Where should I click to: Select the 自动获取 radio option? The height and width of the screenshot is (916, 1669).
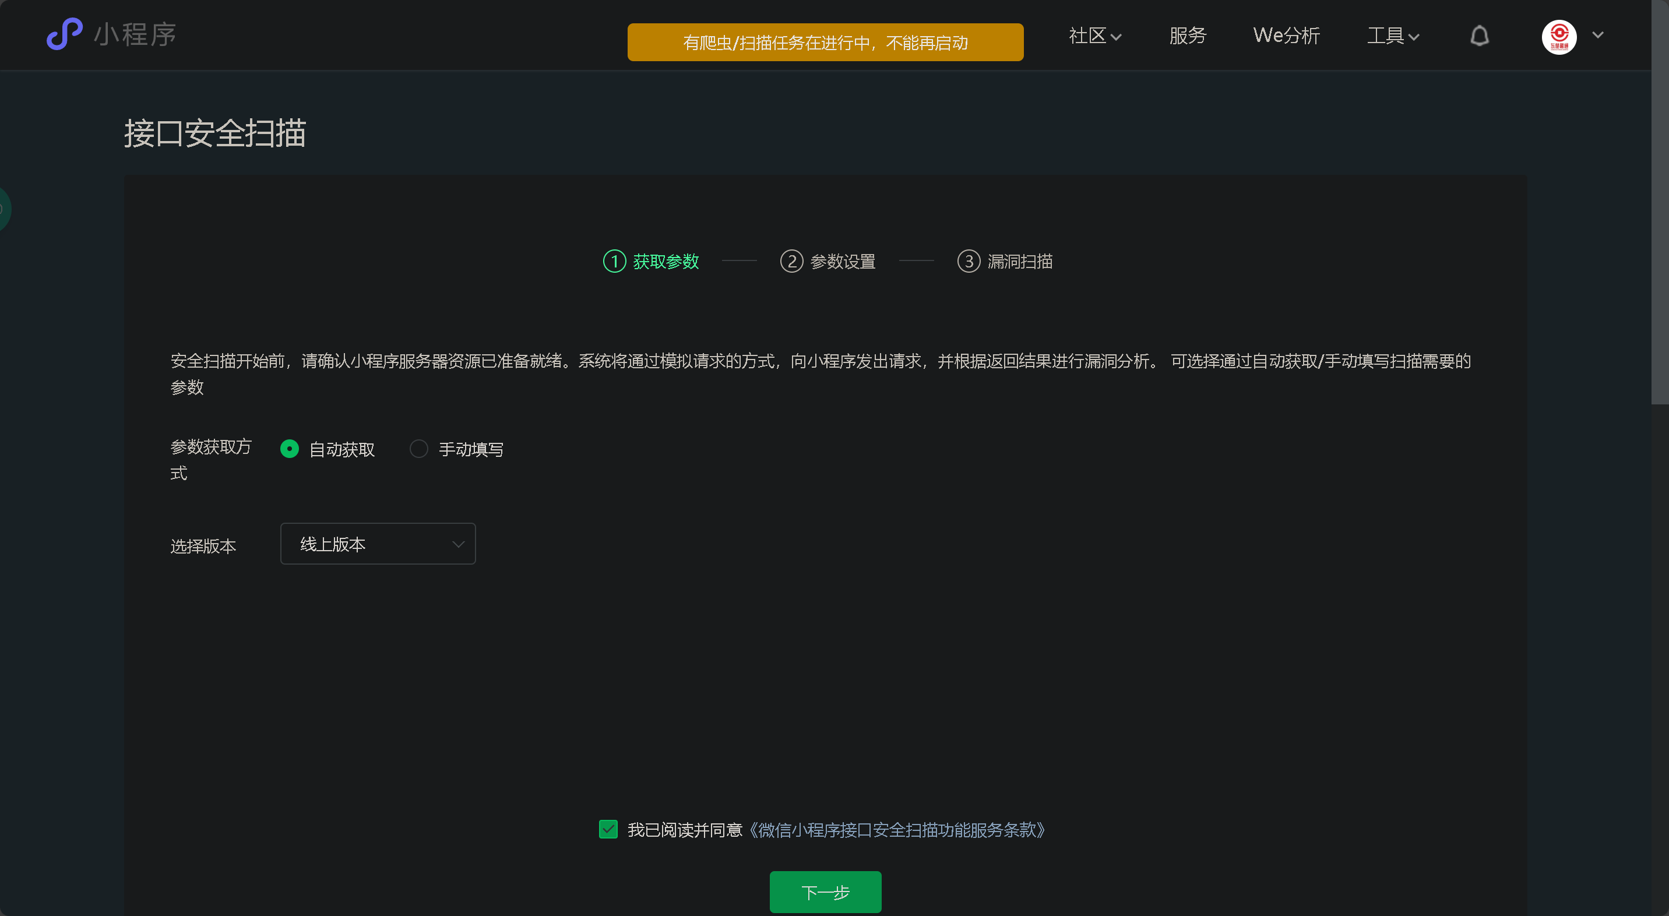click(290, 448)
